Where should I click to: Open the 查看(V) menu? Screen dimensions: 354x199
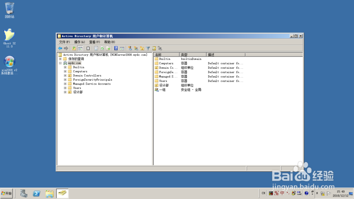95,42
